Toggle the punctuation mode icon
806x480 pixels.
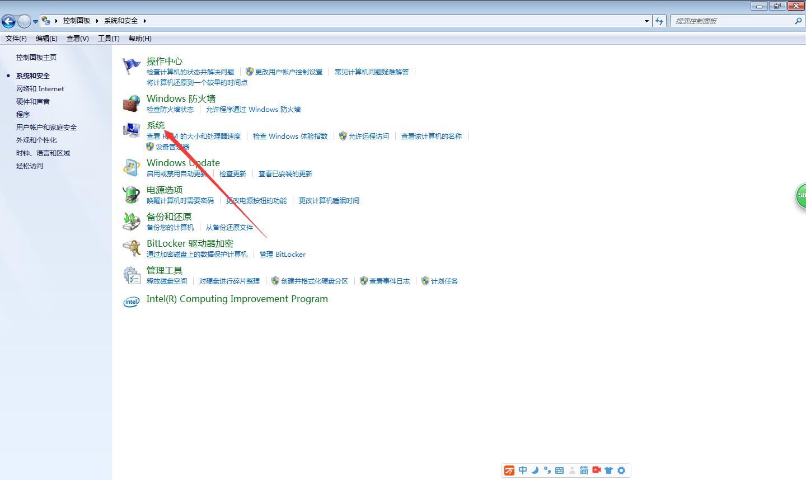(x=547, y=470)
